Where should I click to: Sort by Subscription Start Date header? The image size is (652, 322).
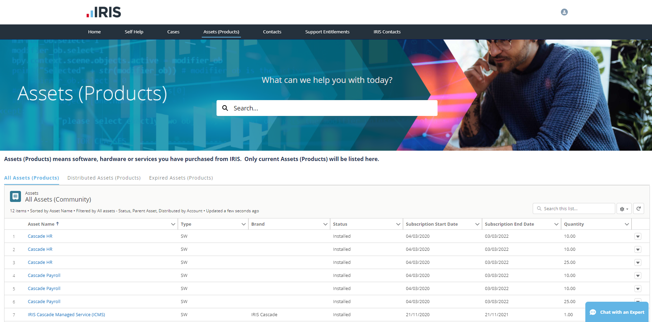coord(432,224)
